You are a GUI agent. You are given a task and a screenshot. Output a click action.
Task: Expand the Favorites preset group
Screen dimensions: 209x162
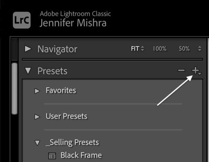(37, 91)
